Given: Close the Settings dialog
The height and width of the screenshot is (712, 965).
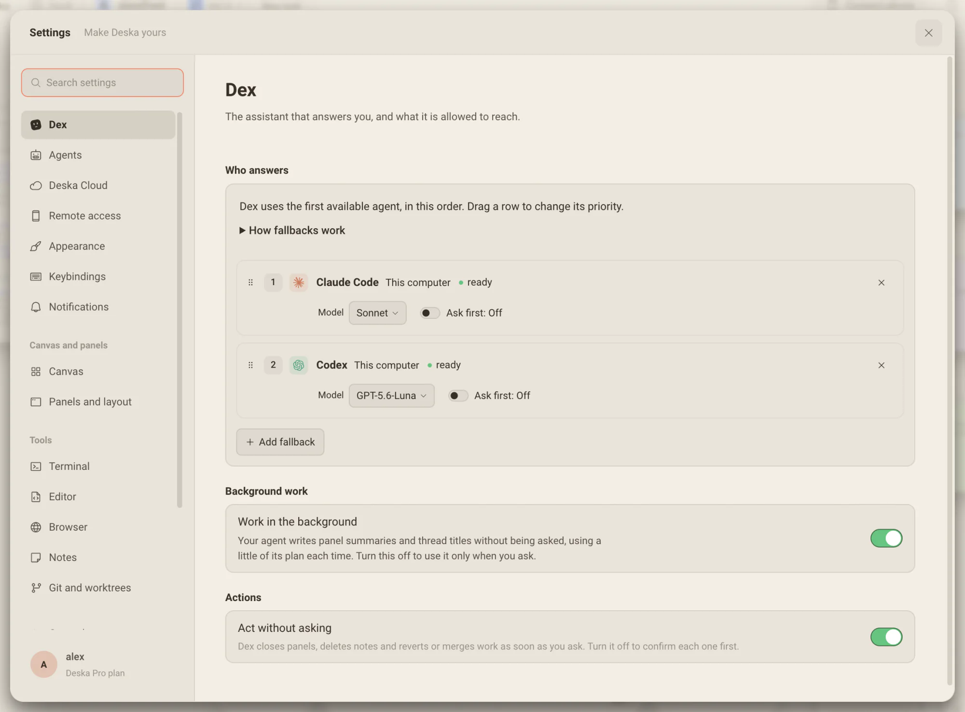Looking at the screenshot, I should [x=929, y=33].
